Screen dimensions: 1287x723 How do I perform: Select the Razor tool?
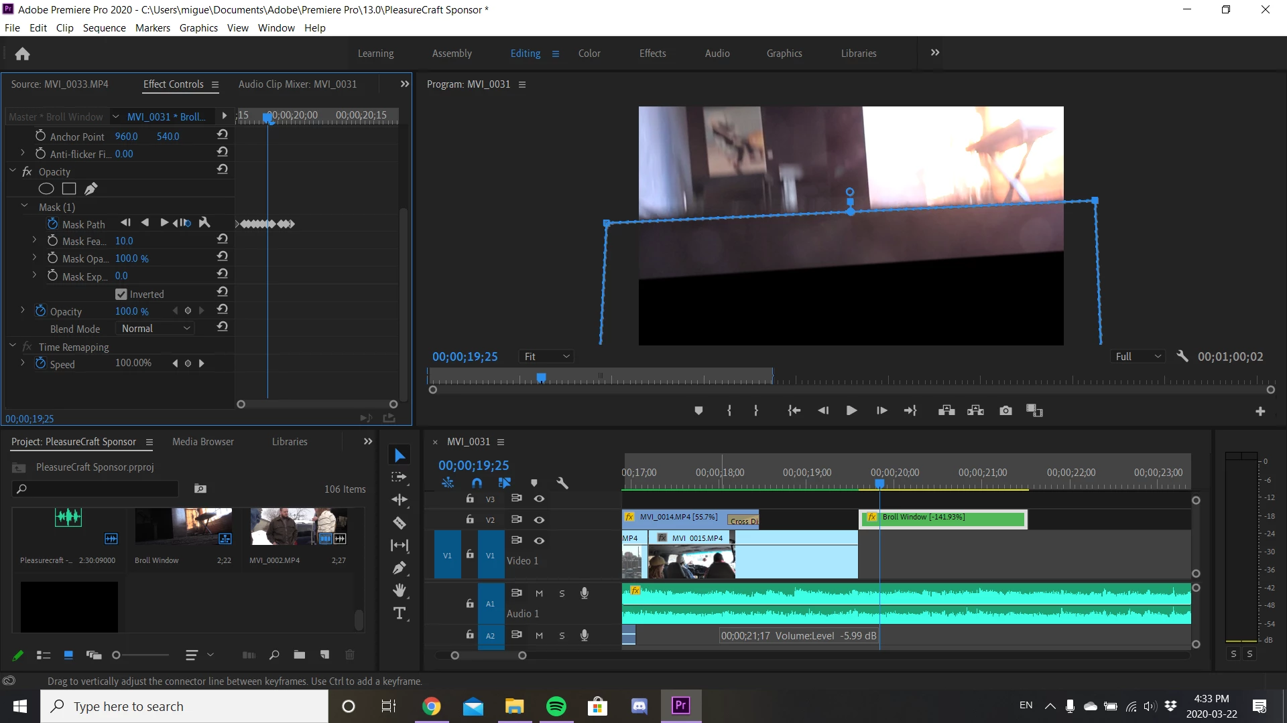coord(400,523)
